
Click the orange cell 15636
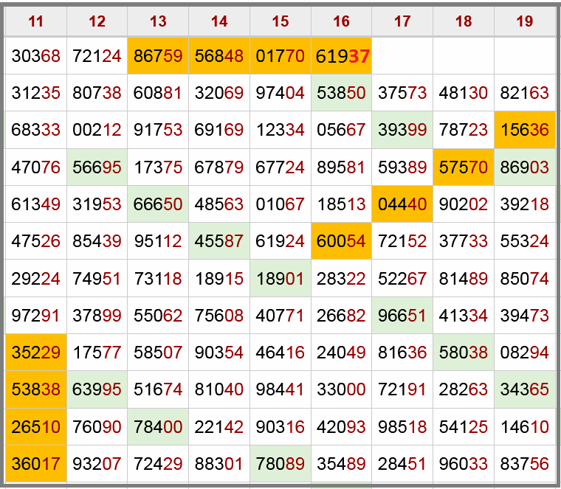pyautogui.click(x=525, y=130)
